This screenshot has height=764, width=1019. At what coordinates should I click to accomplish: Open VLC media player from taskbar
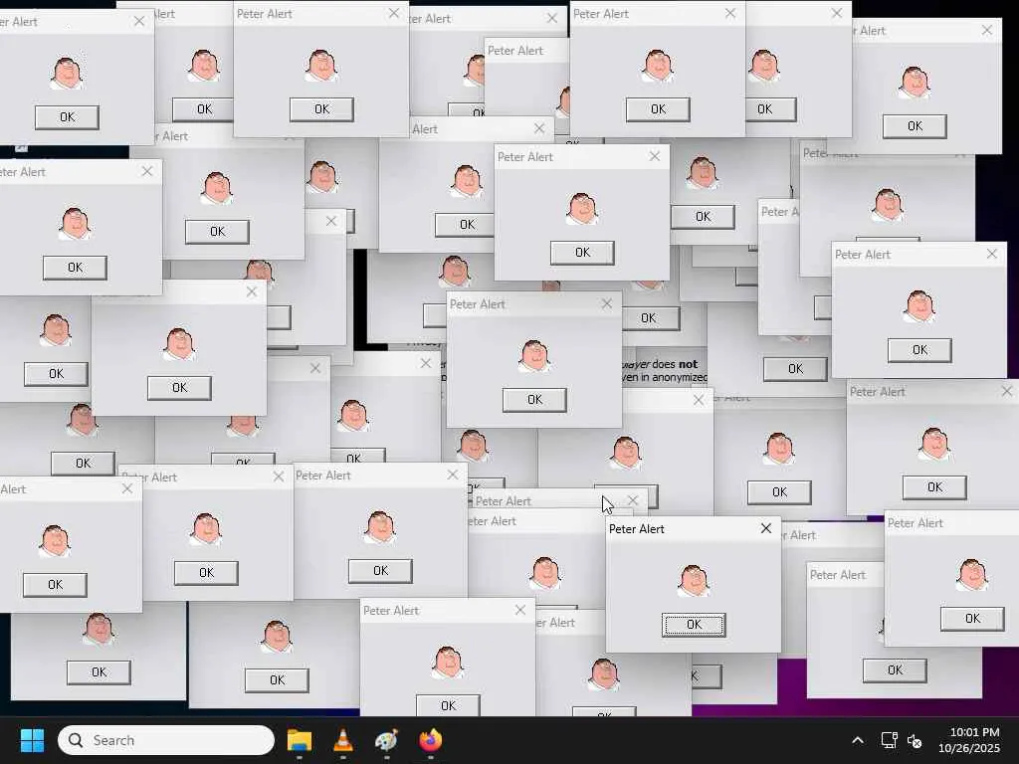343,740
